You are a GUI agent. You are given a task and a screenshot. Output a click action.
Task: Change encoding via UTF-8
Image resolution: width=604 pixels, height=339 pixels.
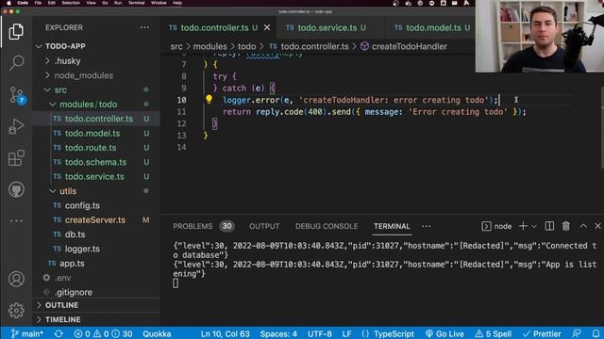[x=319, y=333]
